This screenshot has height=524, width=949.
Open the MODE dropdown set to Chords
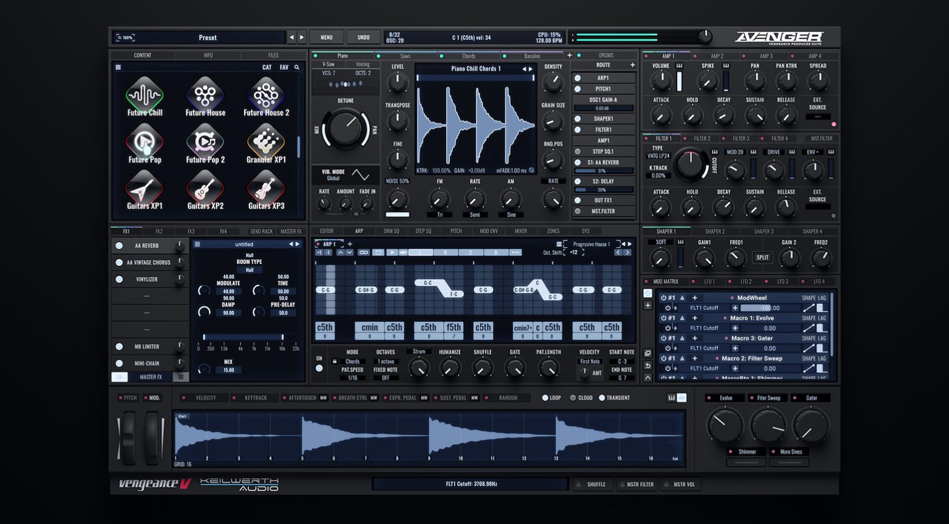tap(353, 361)
